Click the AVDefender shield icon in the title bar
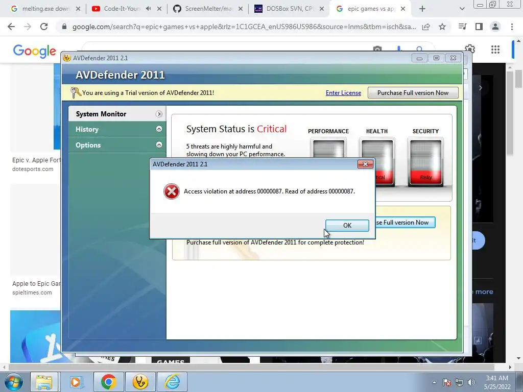Screen dimensions: 523x392 67,58
